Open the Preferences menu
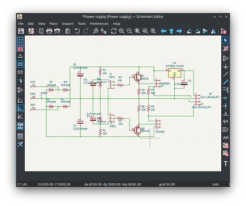The height and width of the screenshot is (206, 246). click(99, 24)
